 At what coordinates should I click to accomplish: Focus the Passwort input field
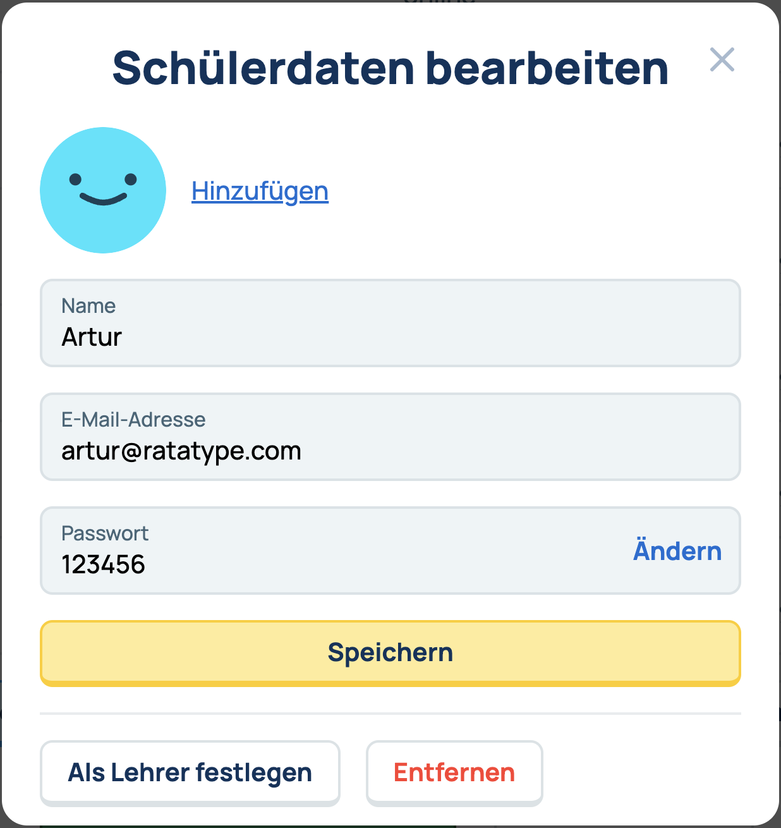tap(335, 551)
